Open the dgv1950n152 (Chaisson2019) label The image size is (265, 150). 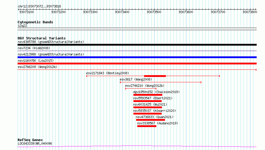tap(156, 92)
